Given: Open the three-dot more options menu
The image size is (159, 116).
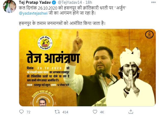Looking at the screenshot, I should [153, 2].
